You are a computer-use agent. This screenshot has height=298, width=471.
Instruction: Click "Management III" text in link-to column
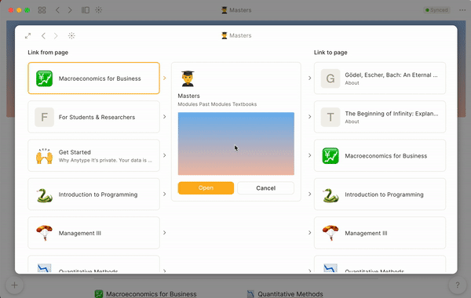click(x=366, y=233)
